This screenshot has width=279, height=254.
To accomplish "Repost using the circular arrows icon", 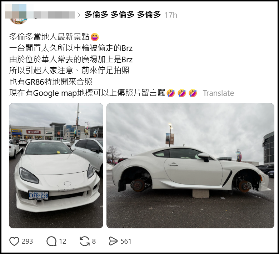I will (x=85, y=241).
